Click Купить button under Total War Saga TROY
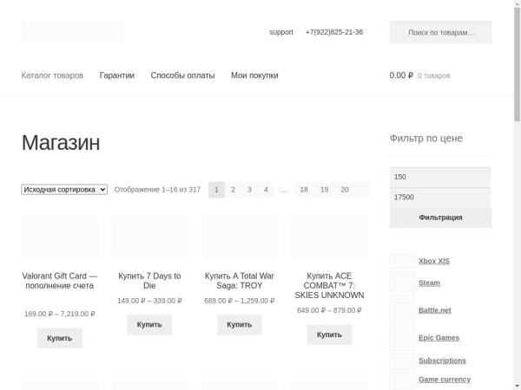 240,325
